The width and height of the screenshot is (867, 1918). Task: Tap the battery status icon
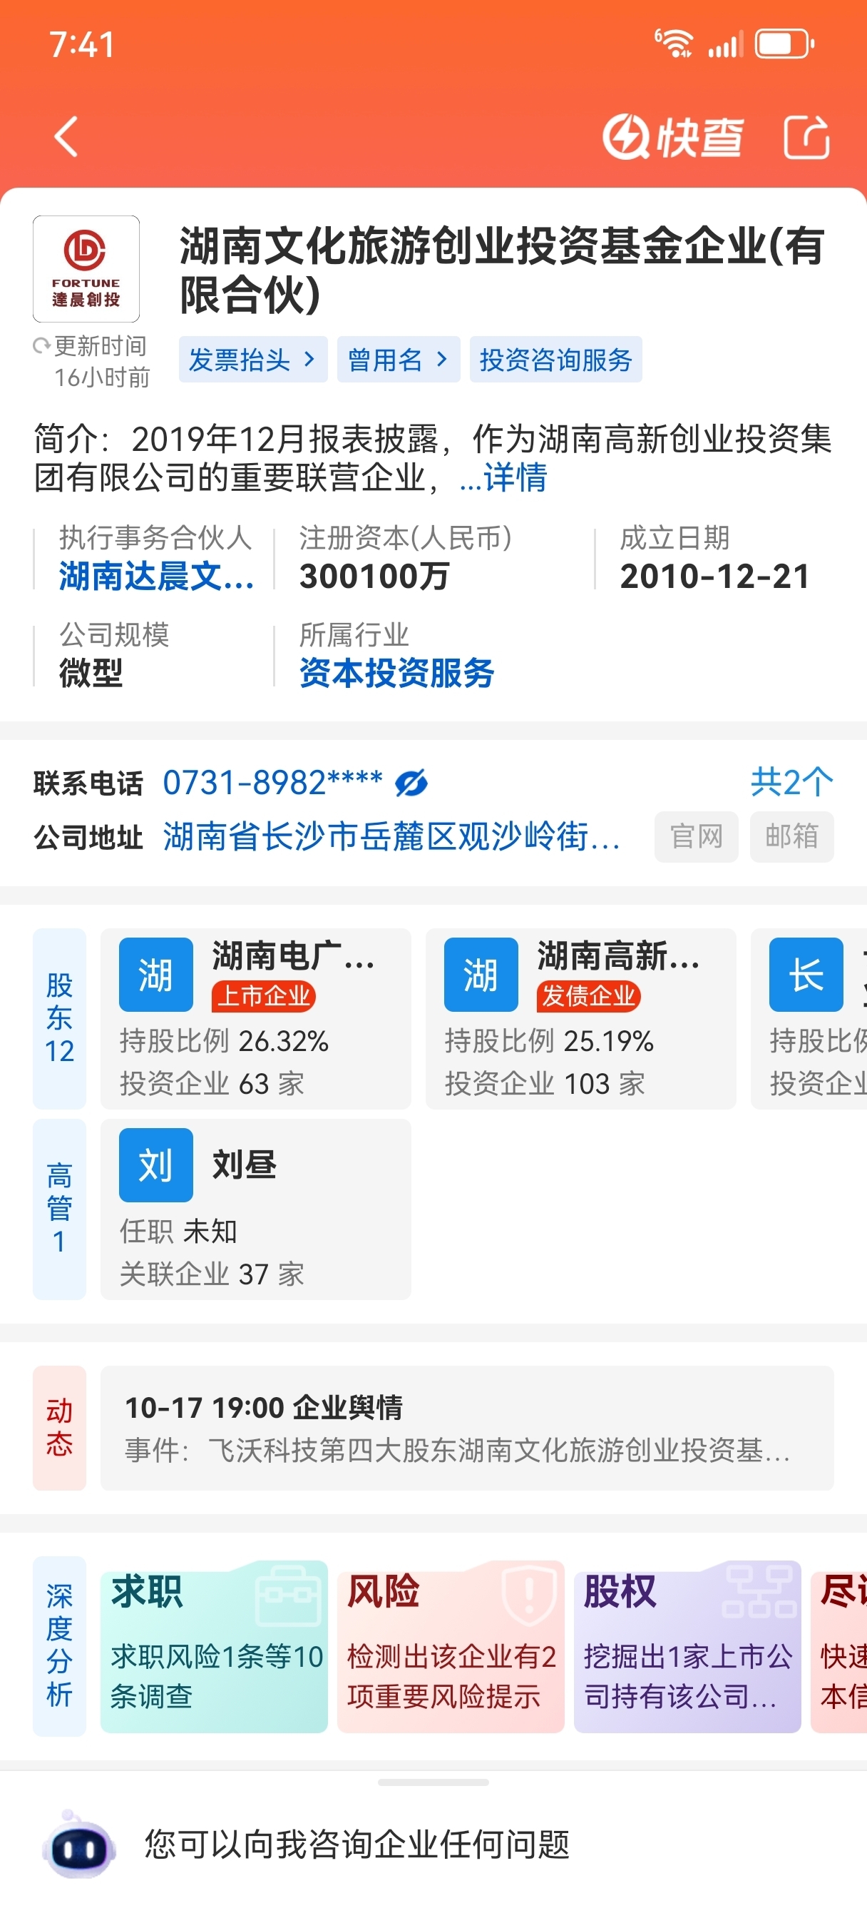tap(784, 44)
